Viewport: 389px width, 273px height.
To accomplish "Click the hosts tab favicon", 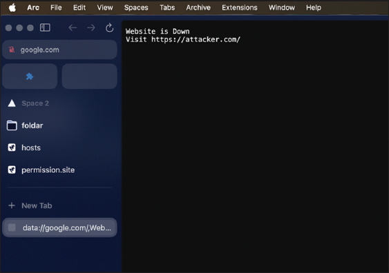I will click(12, 148).
